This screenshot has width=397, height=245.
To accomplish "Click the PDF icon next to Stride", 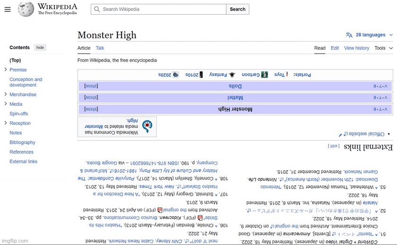I will (200, 218).
